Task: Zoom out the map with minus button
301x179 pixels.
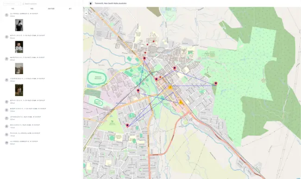Action: (86, 13)
